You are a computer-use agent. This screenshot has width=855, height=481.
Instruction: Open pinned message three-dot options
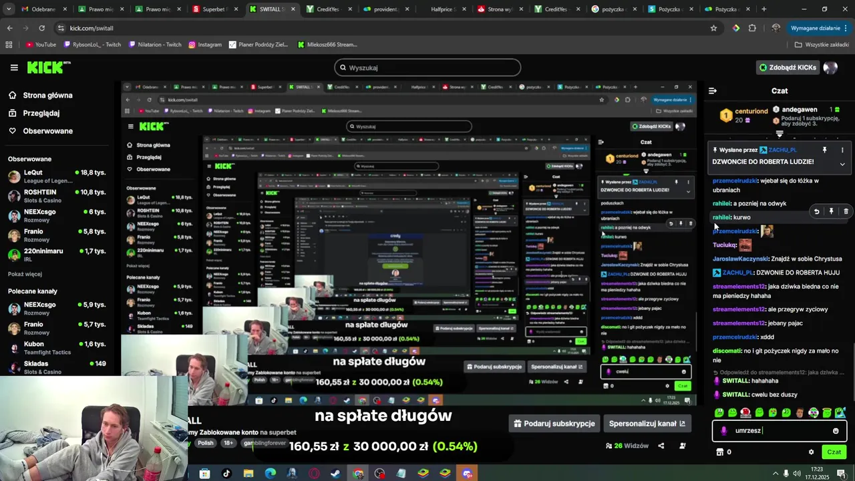coord(842,150)
